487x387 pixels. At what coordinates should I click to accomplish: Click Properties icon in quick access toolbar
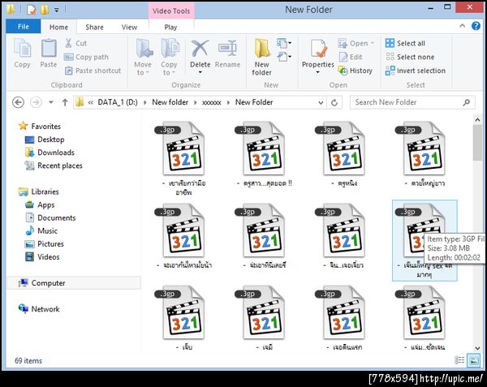31,10
